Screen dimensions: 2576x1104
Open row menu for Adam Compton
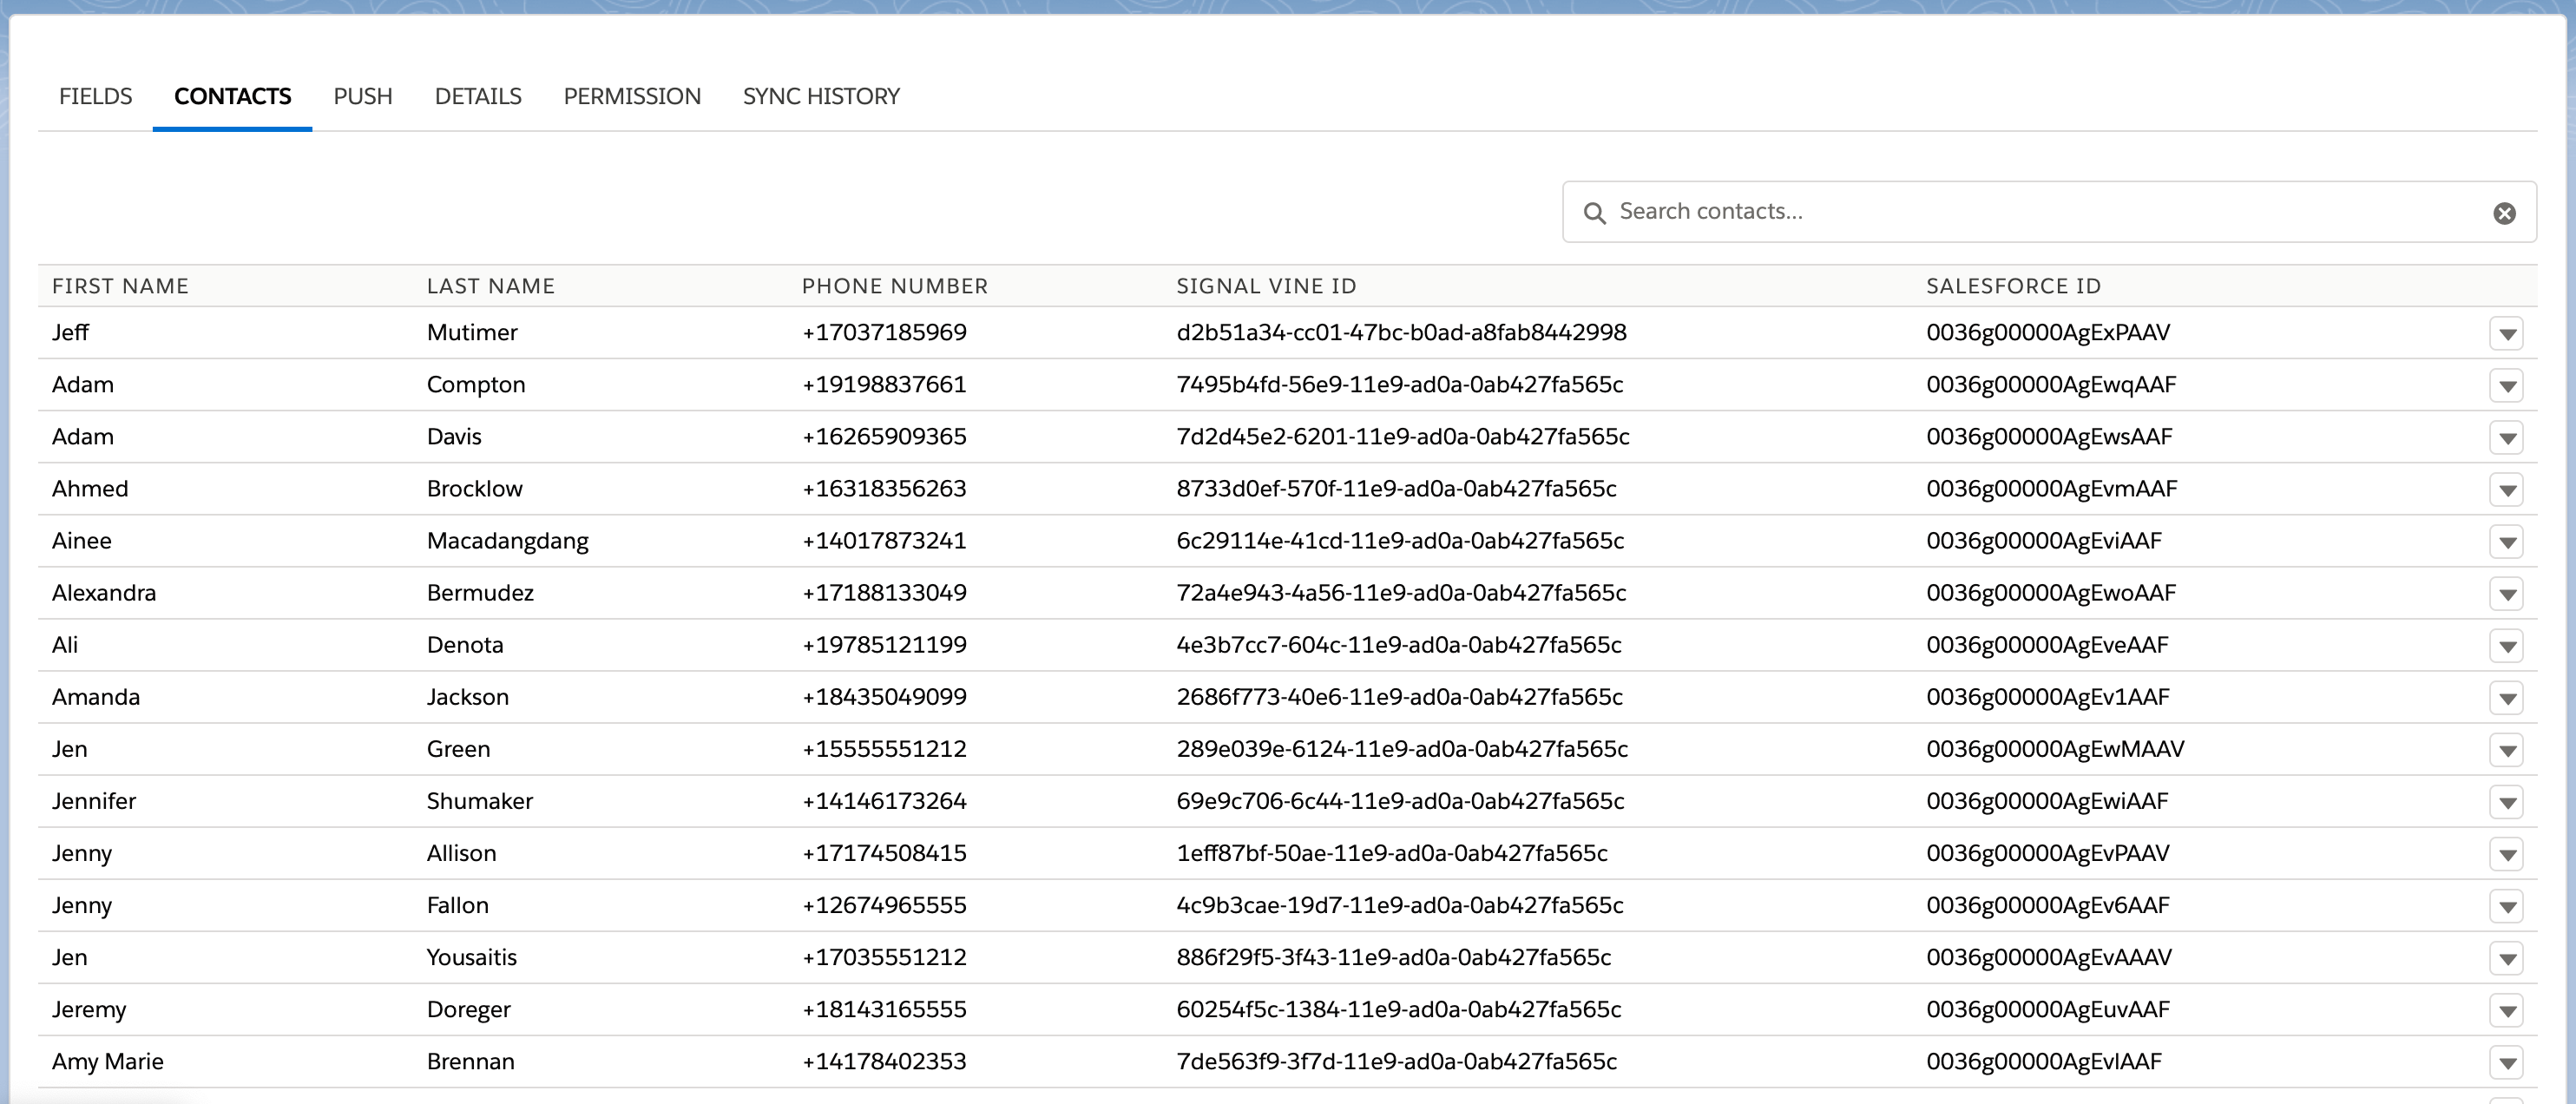[2506, 385]
